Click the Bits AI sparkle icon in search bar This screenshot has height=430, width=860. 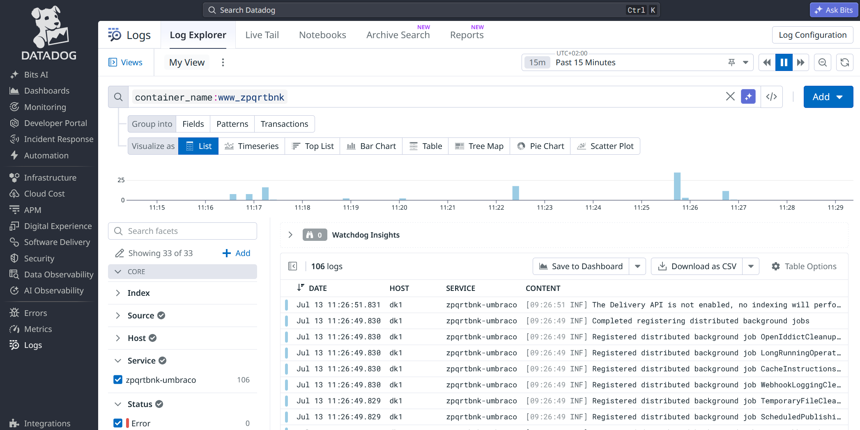(748, 97)
